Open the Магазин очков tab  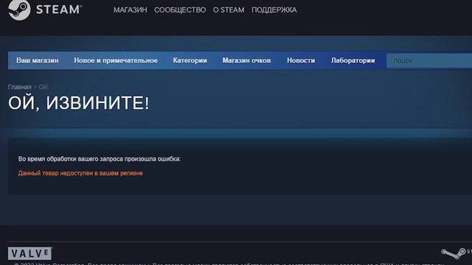(x=246, y=60)
